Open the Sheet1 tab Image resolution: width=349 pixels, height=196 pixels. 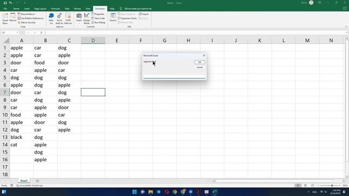tap(24, 181)
